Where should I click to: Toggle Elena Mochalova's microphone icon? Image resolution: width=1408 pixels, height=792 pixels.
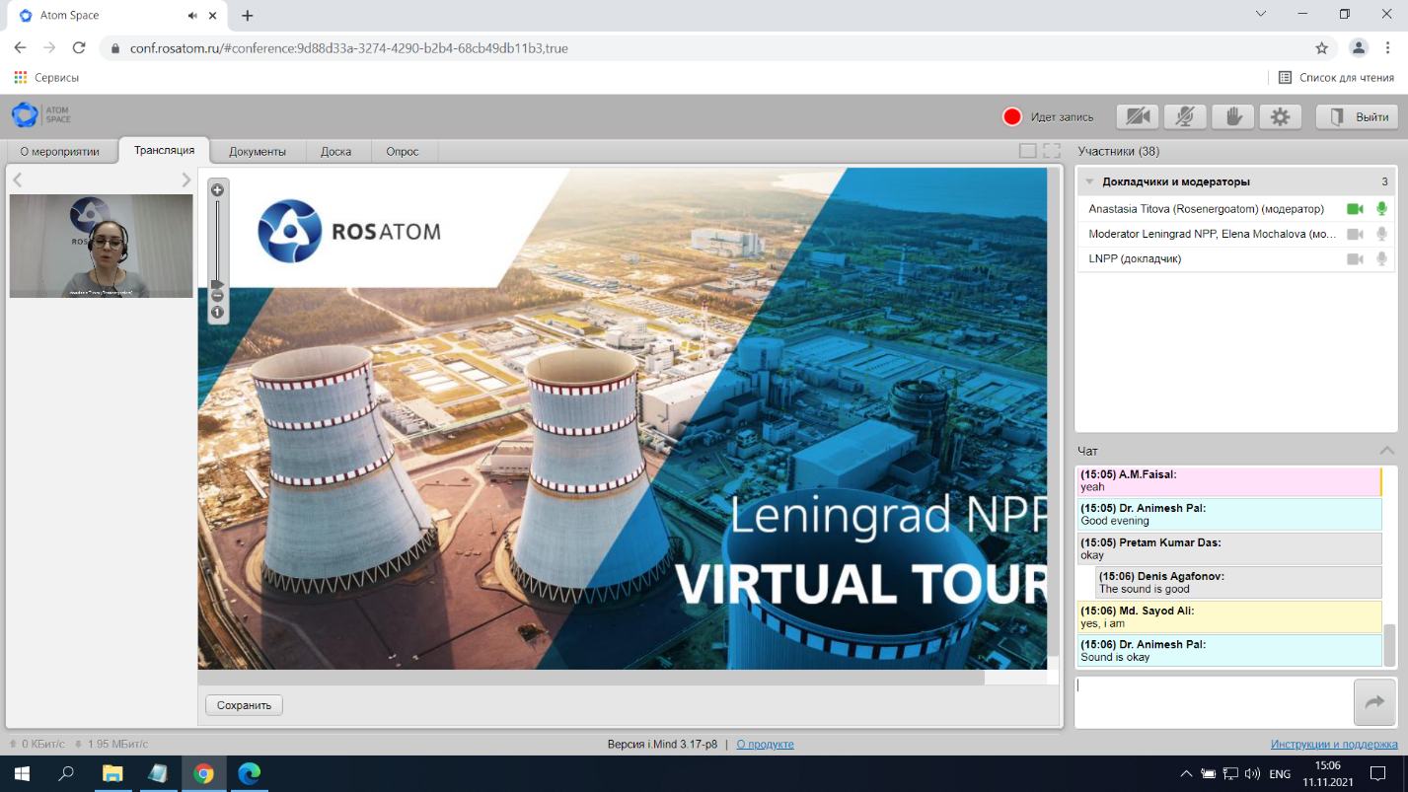1381,234
